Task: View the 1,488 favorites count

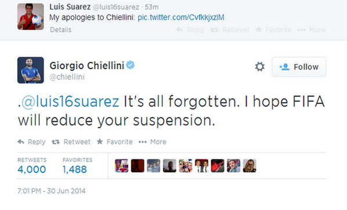Action: pos(75,169)
